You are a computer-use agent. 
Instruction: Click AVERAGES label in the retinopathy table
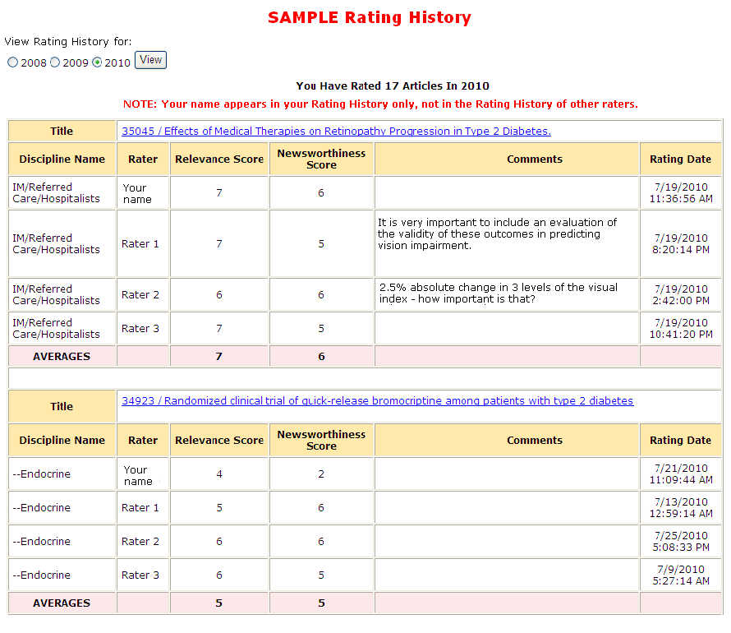(62, 357)
